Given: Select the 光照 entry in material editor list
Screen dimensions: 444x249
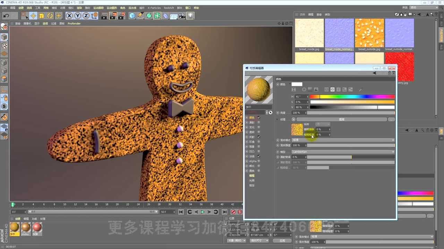Looking at the screenshot, I should (252, 181).
